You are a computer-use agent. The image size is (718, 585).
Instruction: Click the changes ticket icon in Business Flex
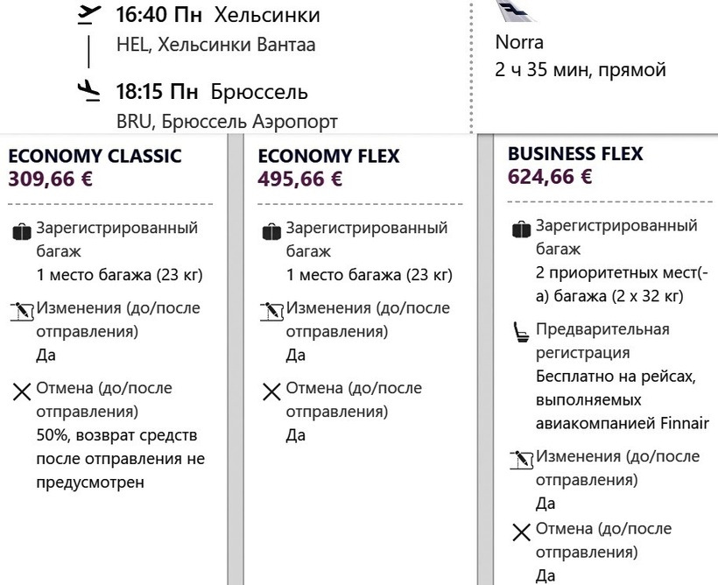tap(522, 458)
